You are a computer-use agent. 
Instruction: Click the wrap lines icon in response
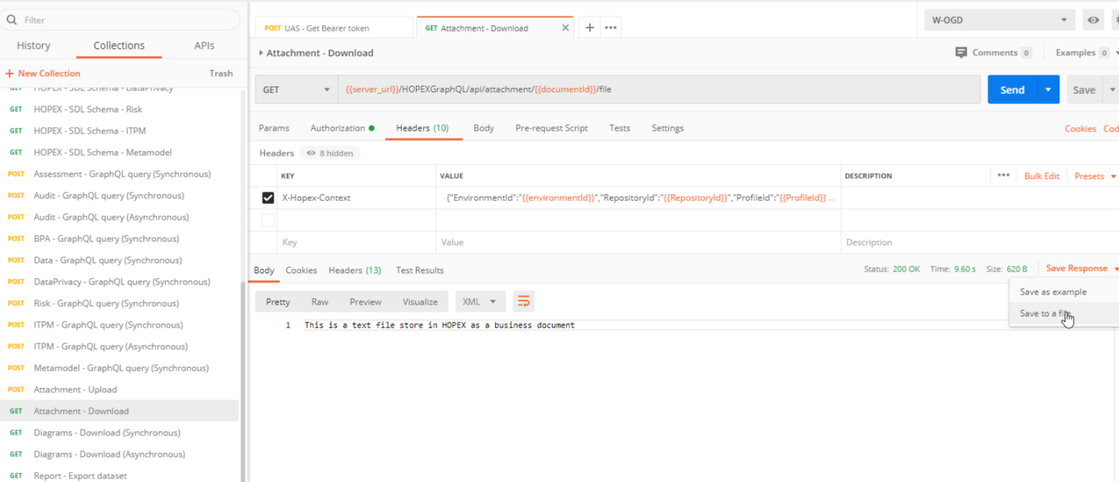click(x=523, y=302)
